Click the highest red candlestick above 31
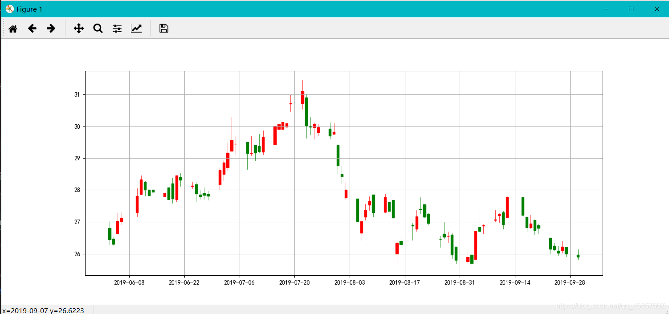669x314 pixels. [x=302, y=97]
